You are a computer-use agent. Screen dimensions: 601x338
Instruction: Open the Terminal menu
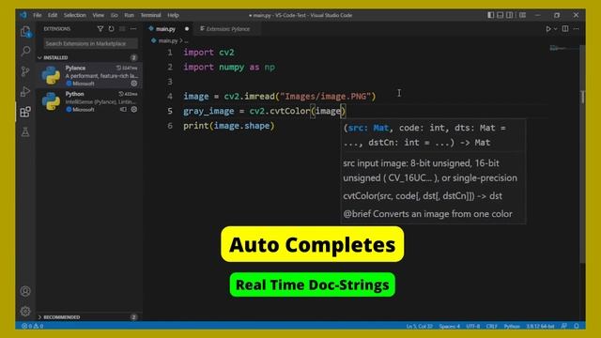pyautogui.click(x=150, y=15)
